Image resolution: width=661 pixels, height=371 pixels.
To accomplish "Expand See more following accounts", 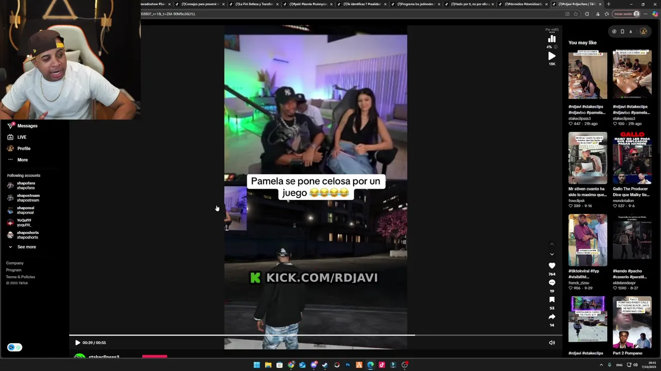I will (x=22, y=247).
